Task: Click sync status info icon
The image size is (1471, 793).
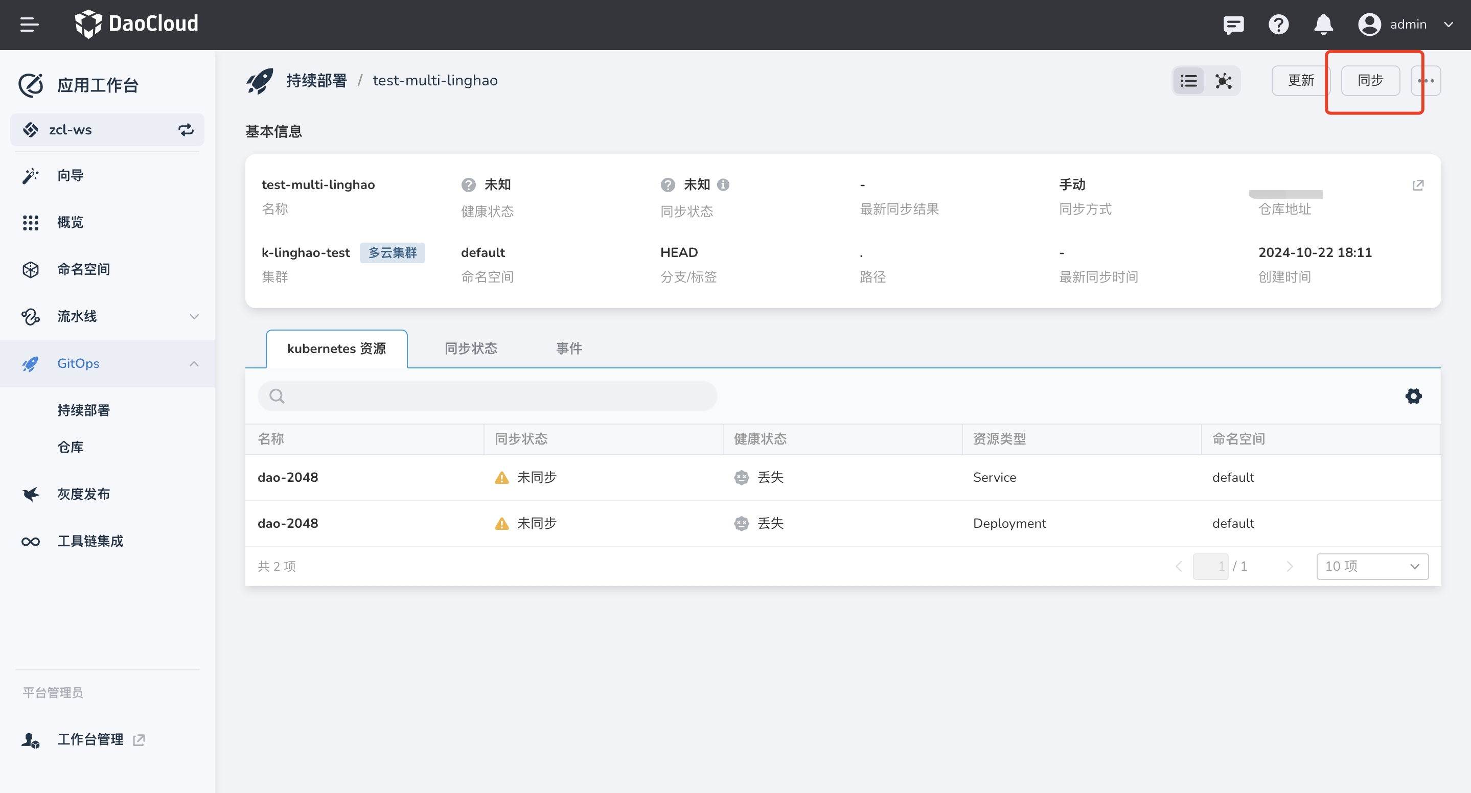Action: pos(723,184)
